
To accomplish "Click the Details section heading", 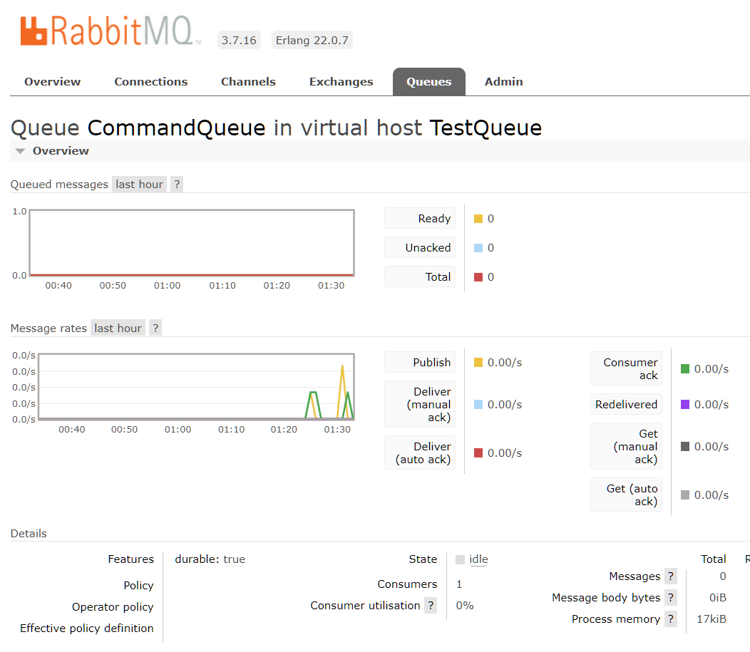I will [29, 534].
